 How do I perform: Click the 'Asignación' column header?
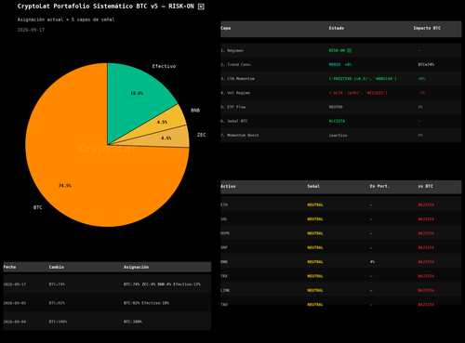coord(136,267)
